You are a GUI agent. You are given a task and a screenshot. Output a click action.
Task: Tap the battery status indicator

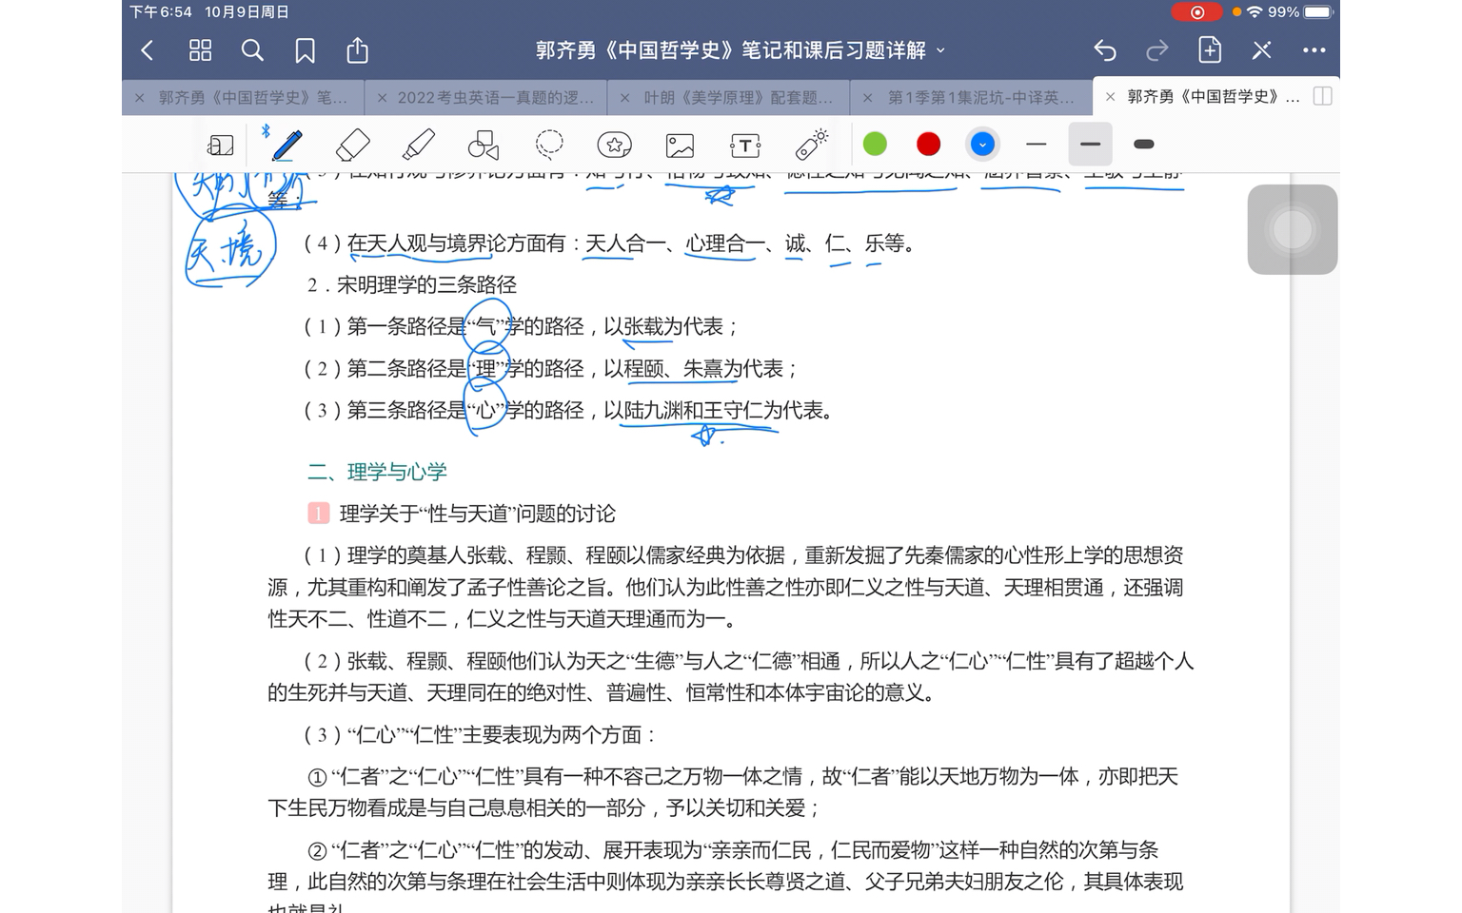tap(1318, 12)
